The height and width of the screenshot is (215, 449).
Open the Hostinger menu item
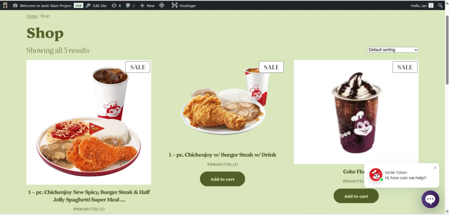pyautogui.click(x=184, y=5)
